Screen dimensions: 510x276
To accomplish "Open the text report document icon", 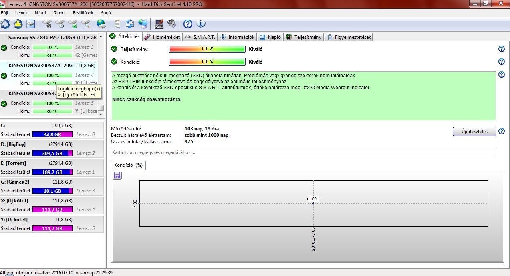I will [117, 24].
